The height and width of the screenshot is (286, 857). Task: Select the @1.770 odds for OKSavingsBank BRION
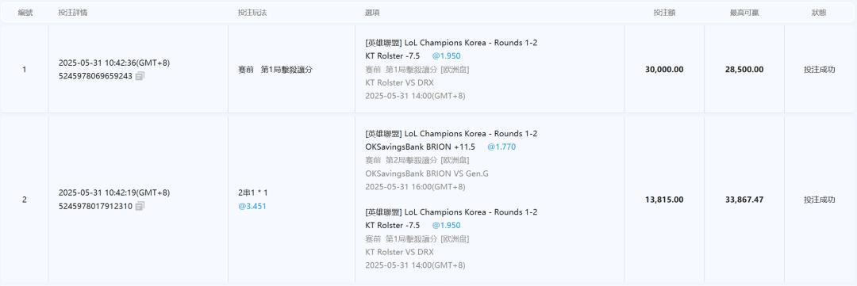(x=502, y=147)
